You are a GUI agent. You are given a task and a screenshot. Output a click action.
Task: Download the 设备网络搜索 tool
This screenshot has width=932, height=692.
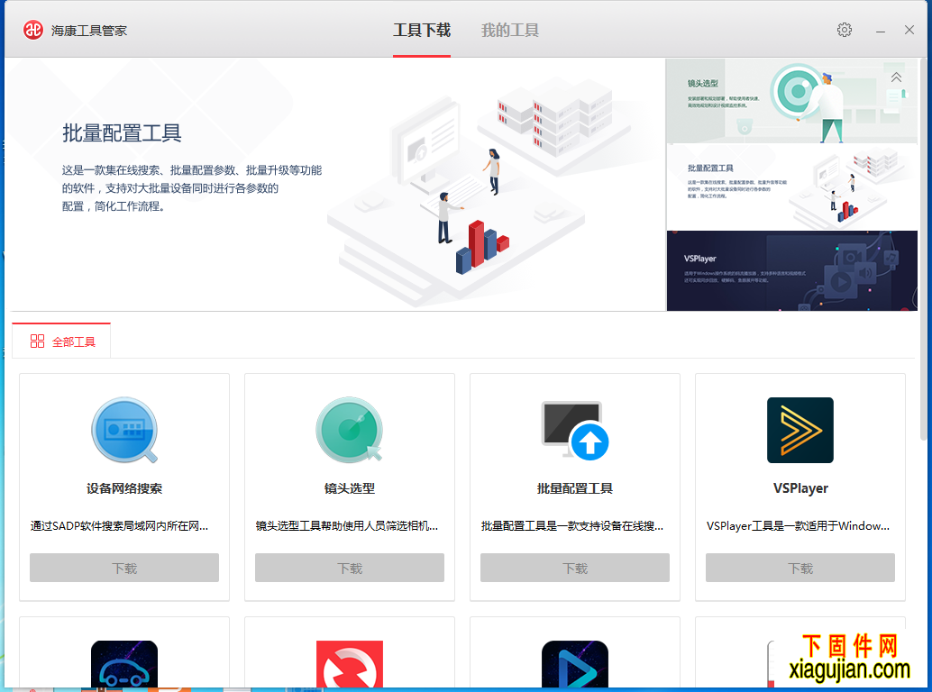[124, 568]
